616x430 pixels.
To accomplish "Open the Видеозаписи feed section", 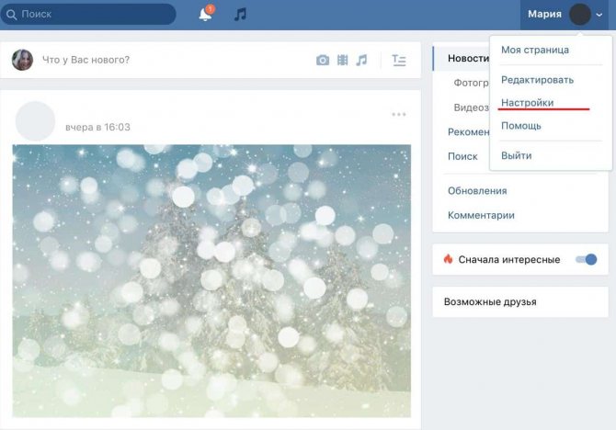I will tap(471, 107).
